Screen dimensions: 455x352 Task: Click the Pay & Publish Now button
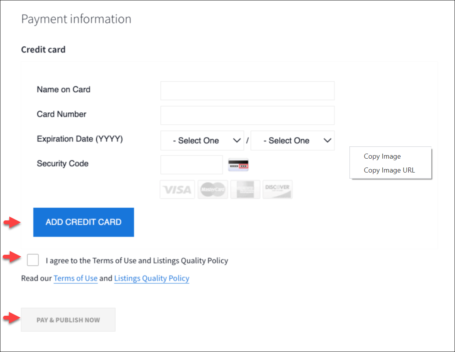point(68,320)
